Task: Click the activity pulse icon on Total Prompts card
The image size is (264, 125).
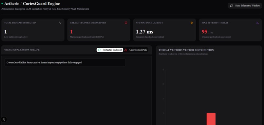Action: pyautogui.click(x=60, y=23)
